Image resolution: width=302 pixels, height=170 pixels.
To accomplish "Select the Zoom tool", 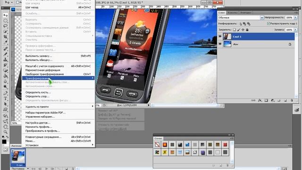I will (x=5, y=132).
